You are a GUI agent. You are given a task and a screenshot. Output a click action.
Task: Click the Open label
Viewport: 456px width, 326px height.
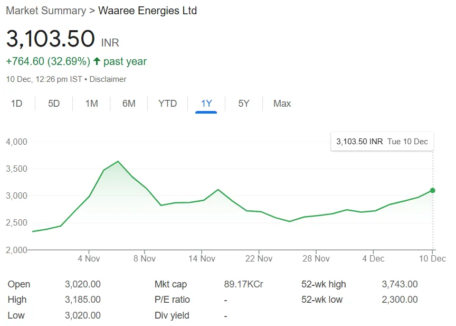coord(19,284)
